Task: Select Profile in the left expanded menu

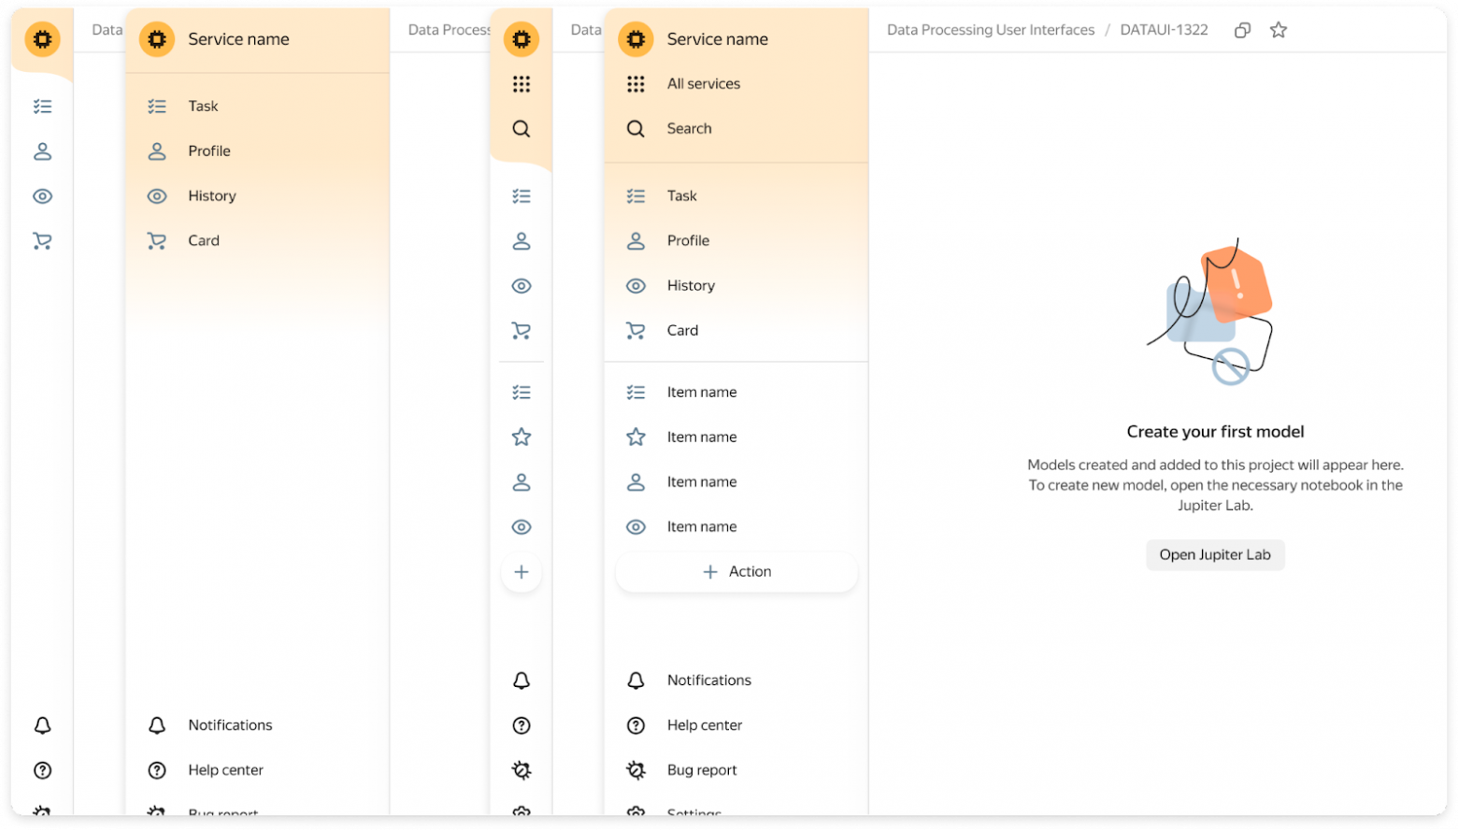Action: pyautogui.click(x=257, y=151)
